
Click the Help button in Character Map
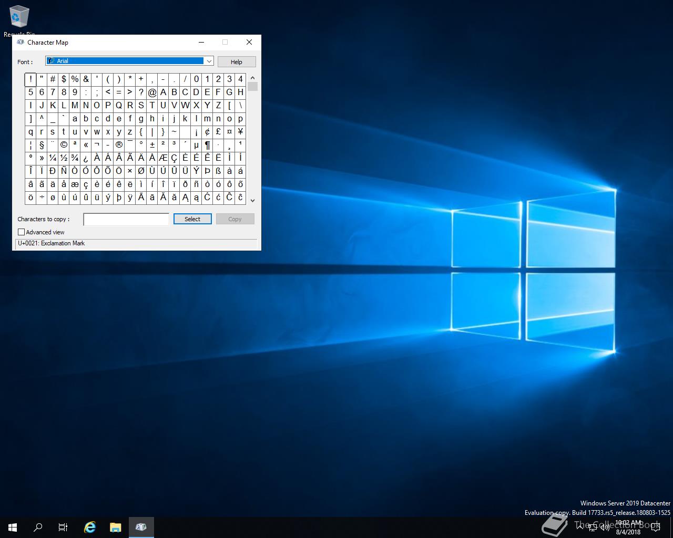pyautogui.click(x=237, y=62)
